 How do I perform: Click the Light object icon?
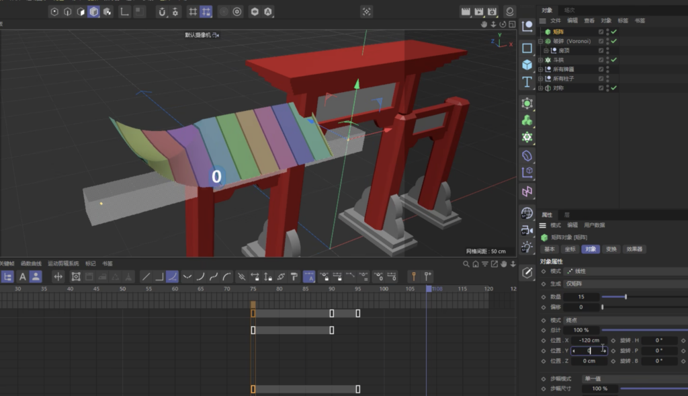[527, 246]
